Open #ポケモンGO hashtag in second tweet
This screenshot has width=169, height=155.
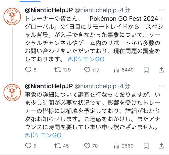pos(43,135)
